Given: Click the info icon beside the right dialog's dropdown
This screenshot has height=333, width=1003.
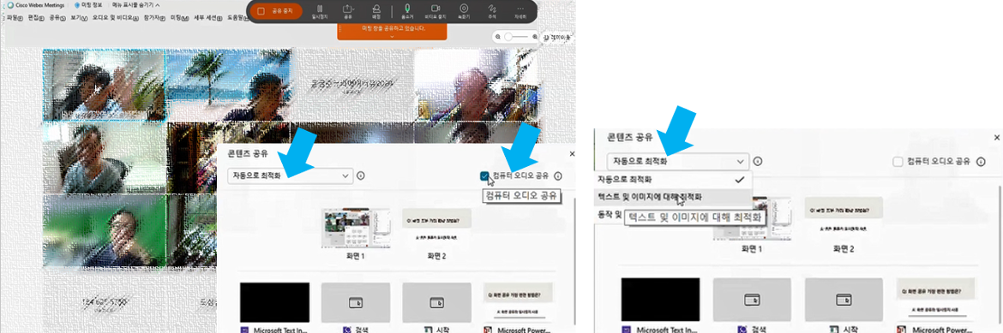Looking at the screenshot, I should 757,162.
